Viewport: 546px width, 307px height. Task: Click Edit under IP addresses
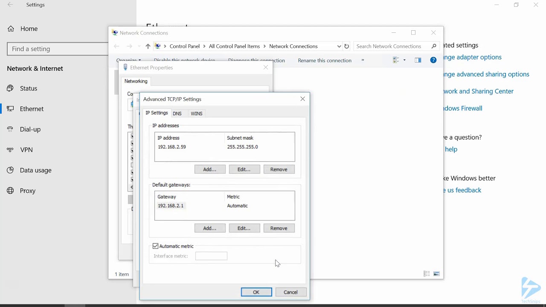tap(244, 169)
